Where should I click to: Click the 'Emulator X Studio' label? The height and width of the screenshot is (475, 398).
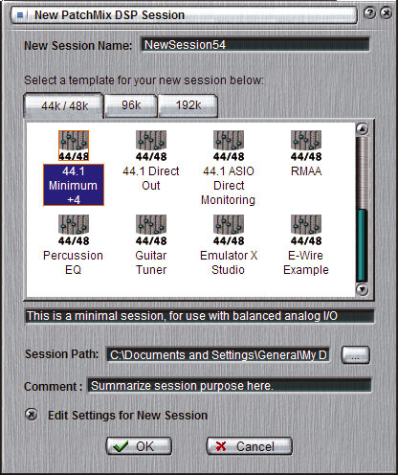pos(229,262)
